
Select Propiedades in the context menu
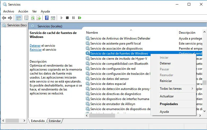(169, 104)
